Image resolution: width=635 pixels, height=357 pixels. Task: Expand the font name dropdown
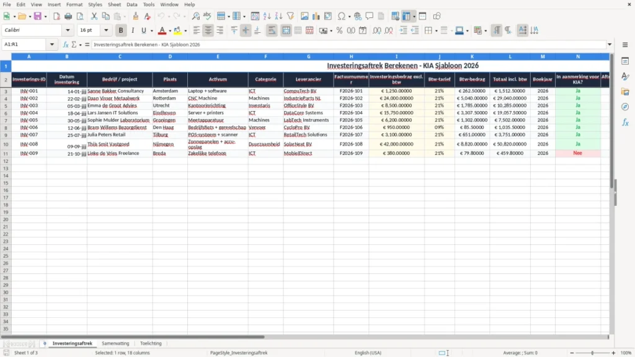[68, 30]
